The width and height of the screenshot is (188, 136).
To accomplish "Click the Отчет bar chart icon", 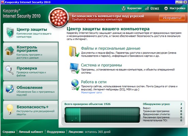I will pyautogui.click(x=147, y=9).
